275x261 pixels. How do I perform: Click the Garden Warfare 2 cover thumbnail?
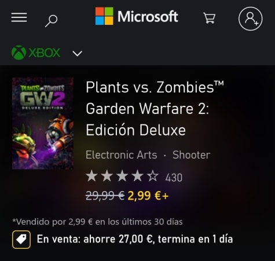coord(43,124)
